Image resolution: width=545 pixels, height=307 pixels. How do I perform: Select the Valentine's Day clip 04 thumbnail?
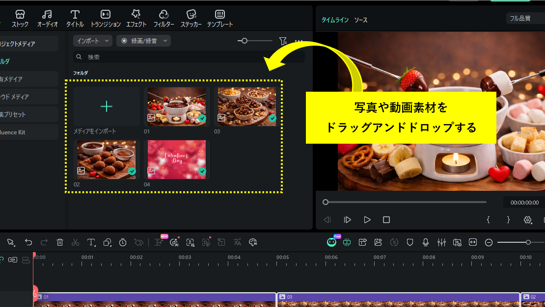[177, 159]
